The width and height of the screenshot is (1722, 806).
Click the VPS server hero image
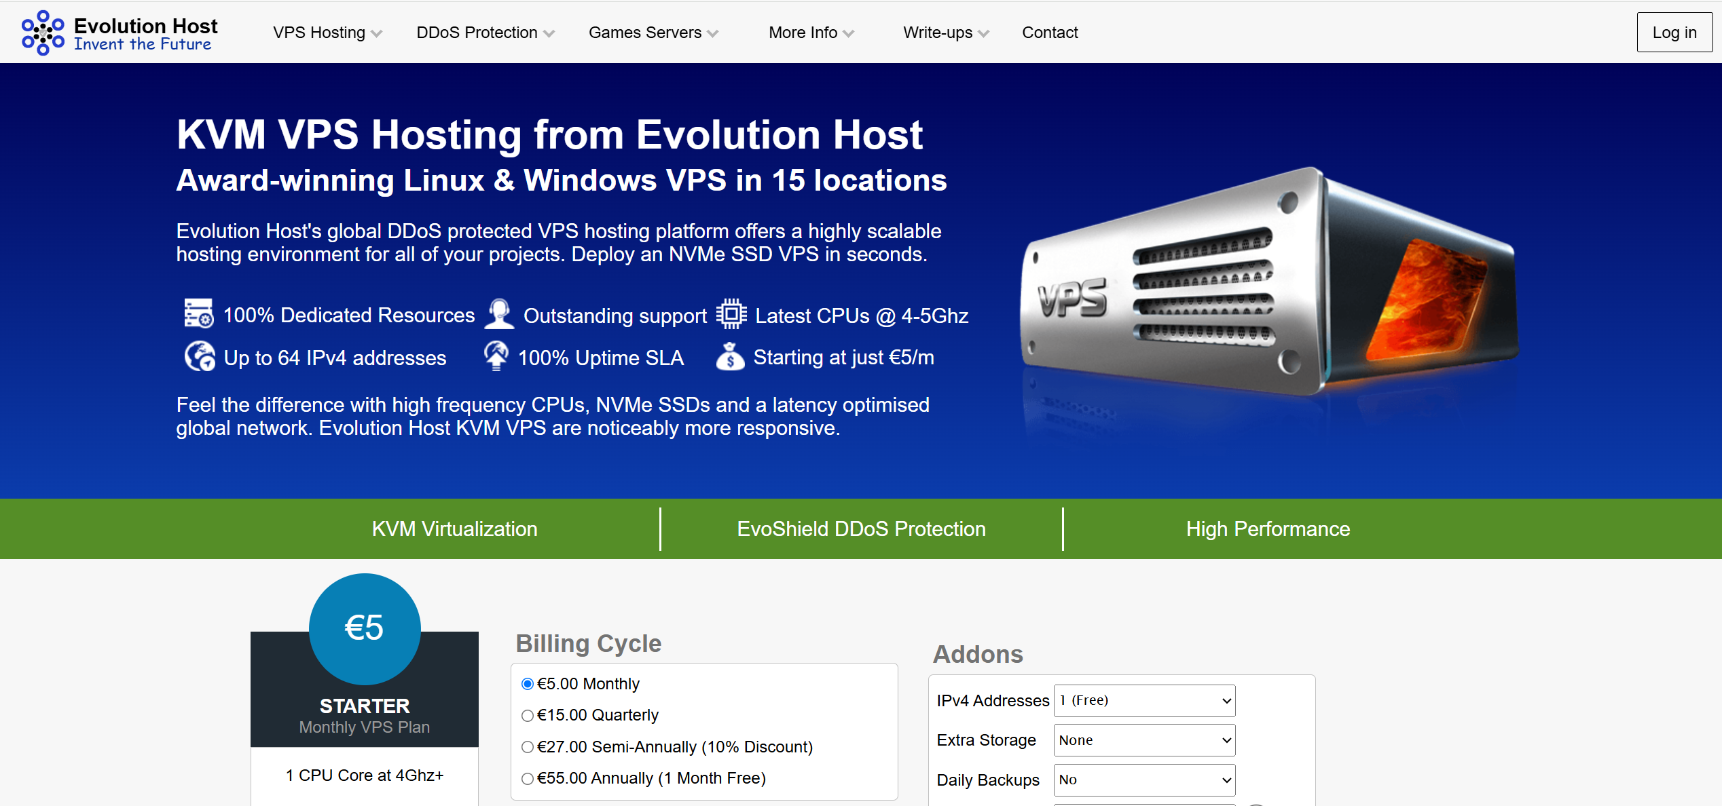1268,283
